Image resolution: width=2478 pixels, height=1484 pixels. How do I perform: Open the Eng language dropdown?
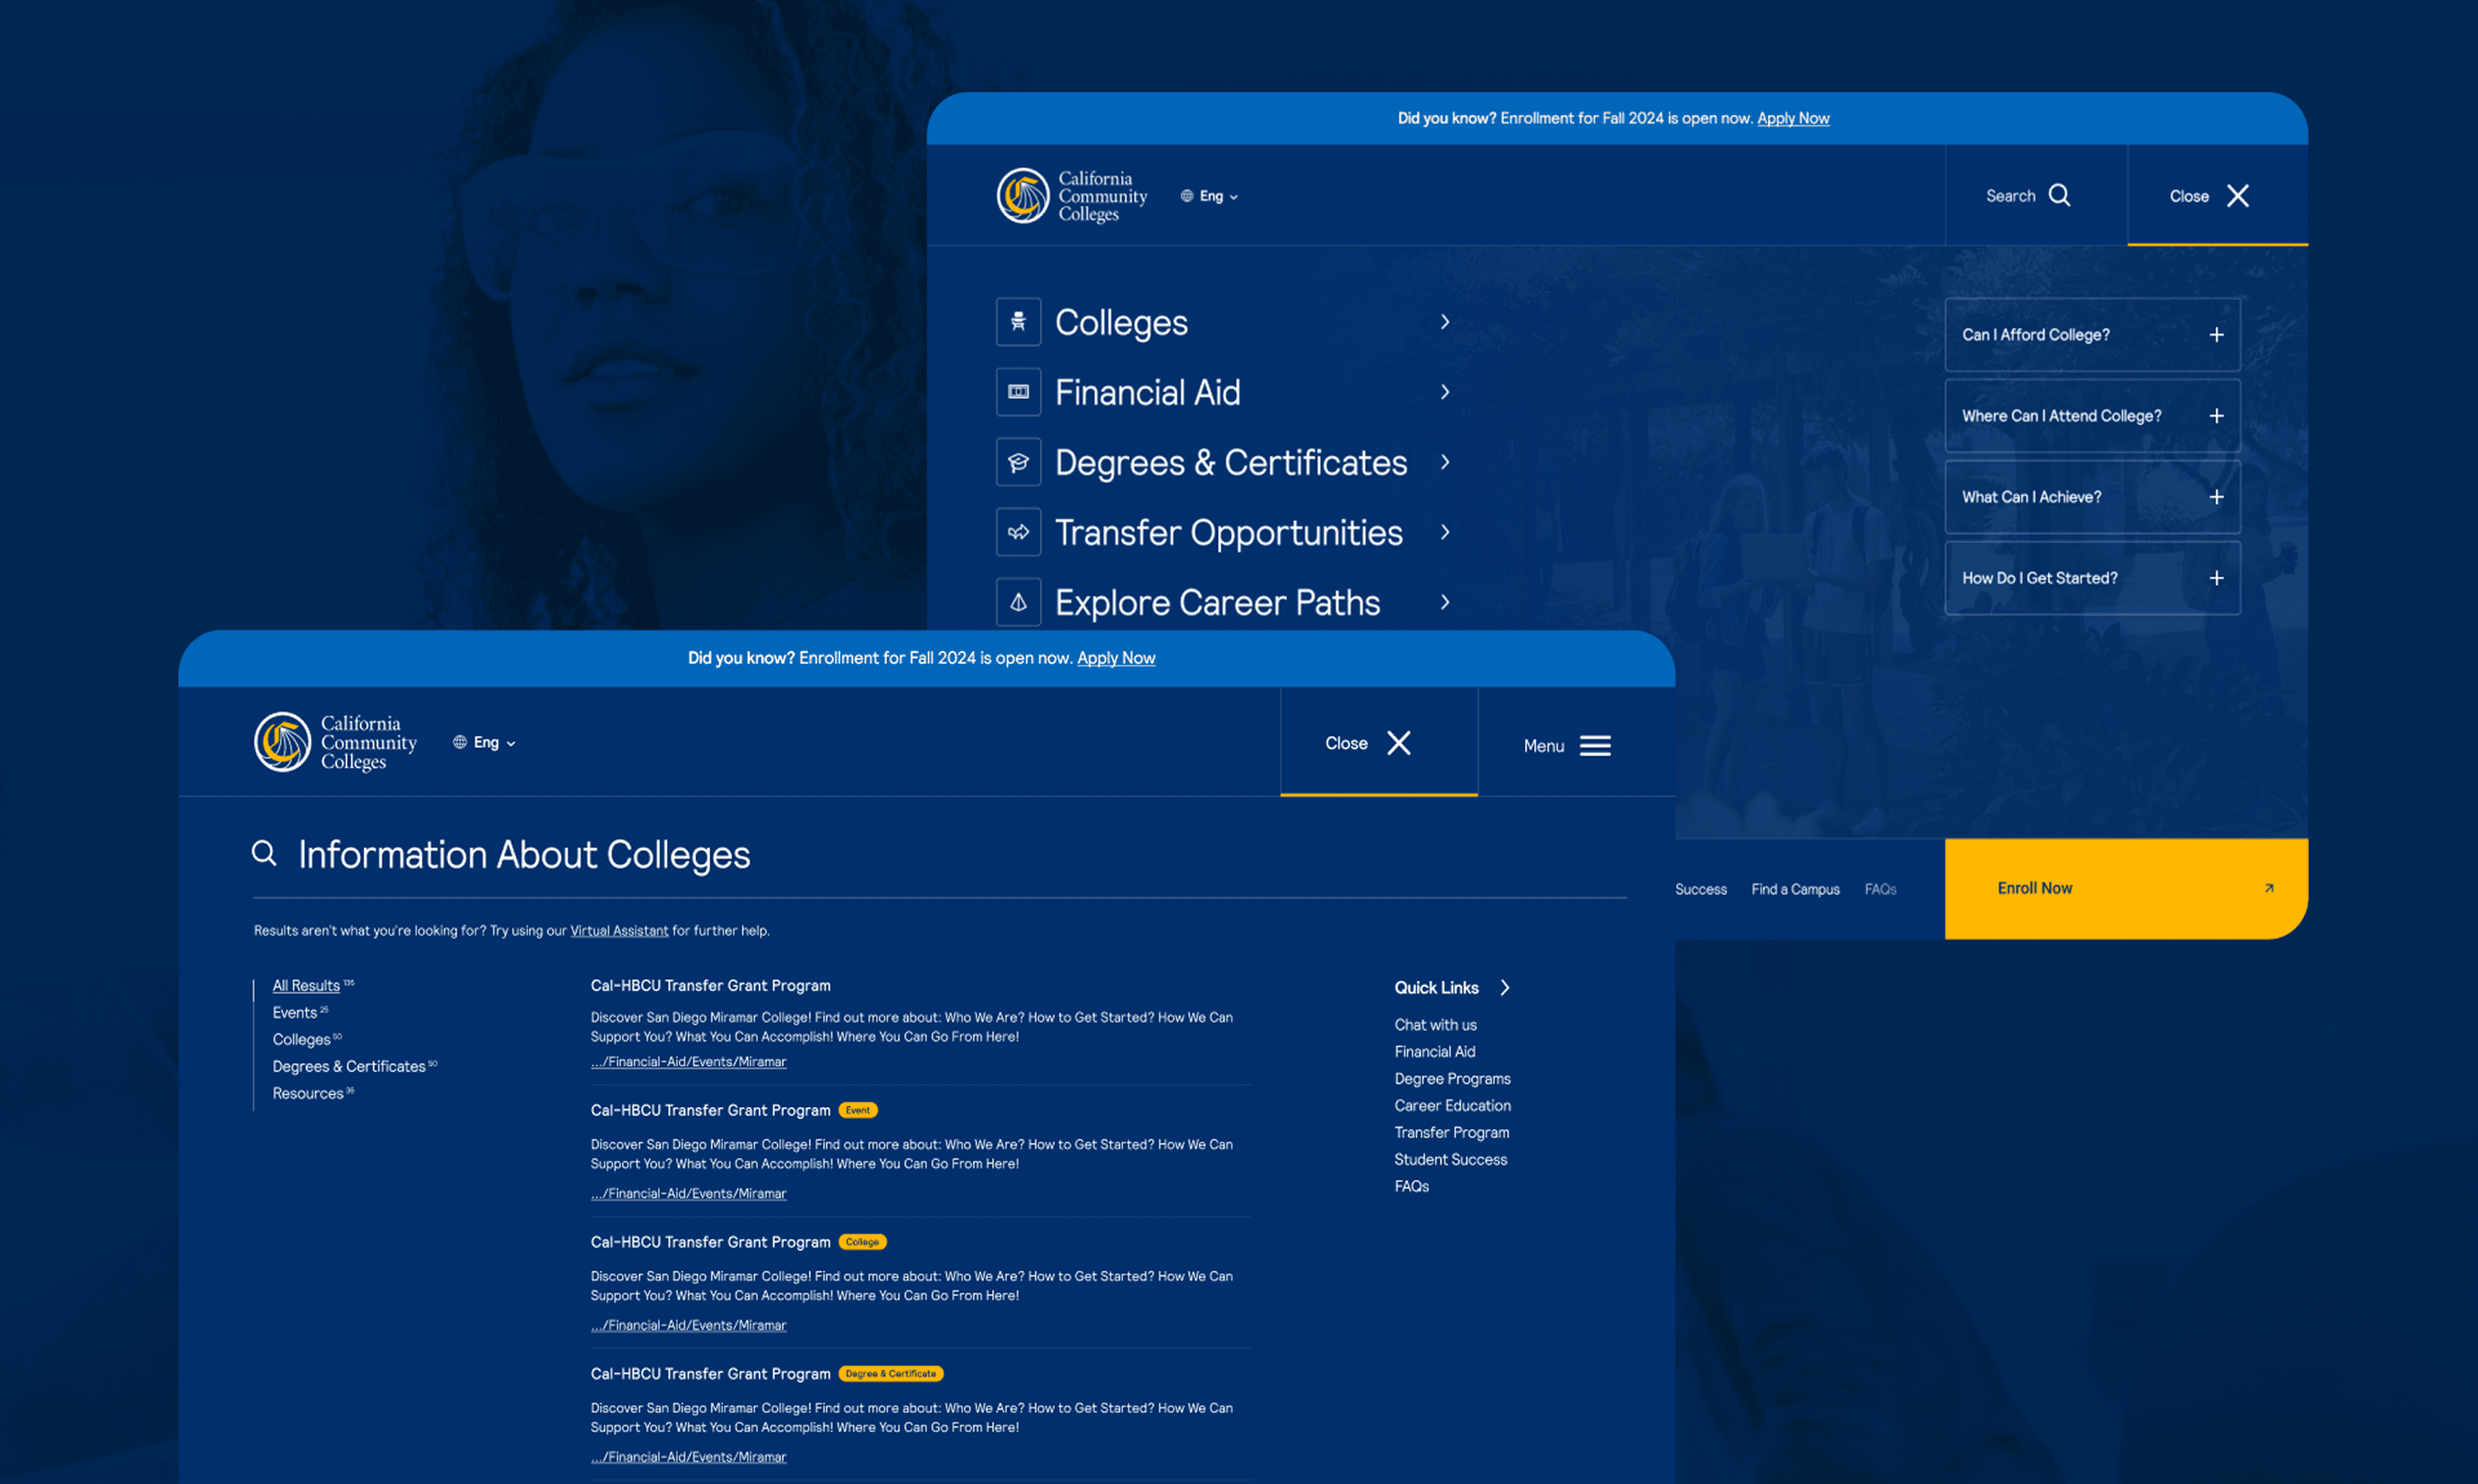[x=485, y=742]
